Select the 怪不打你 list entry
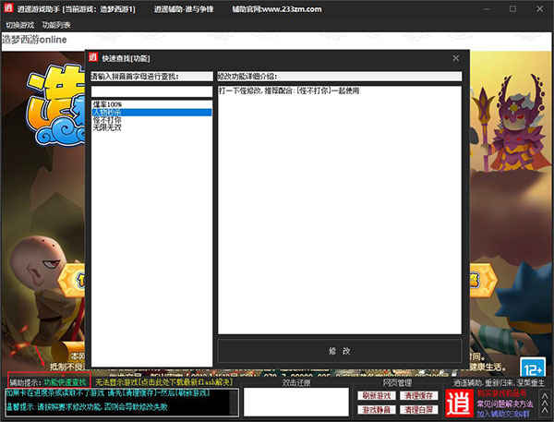This screenshot has height=422, width=554. click(x=152, y=120)
